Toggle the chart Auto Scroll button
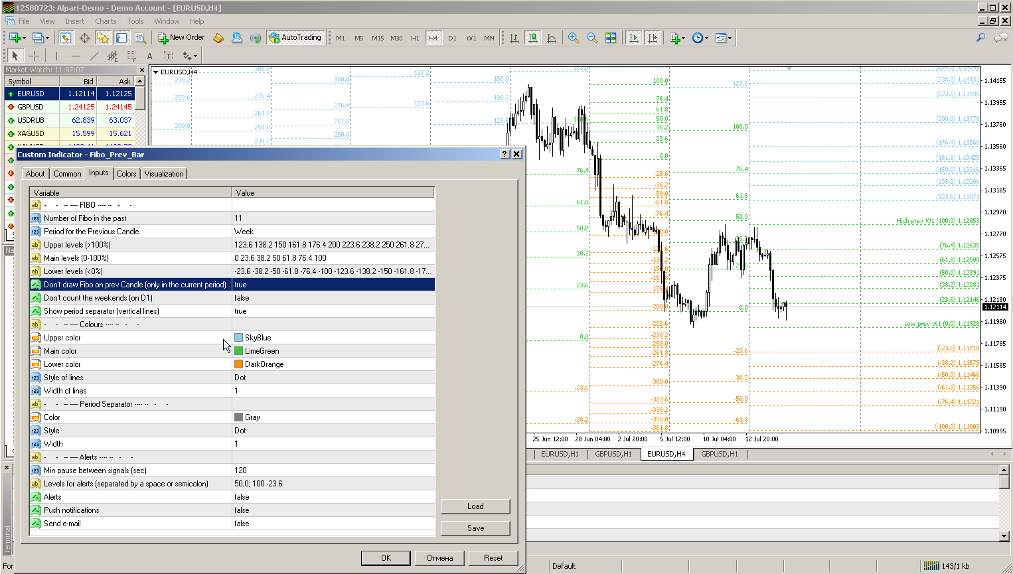This screenshot has width=1013, height=574. (634, 38)
